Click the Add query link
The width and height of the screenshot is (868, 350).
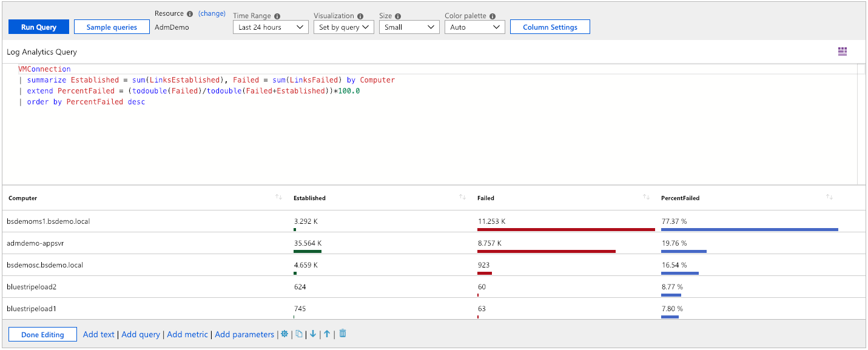coord(141,334)
